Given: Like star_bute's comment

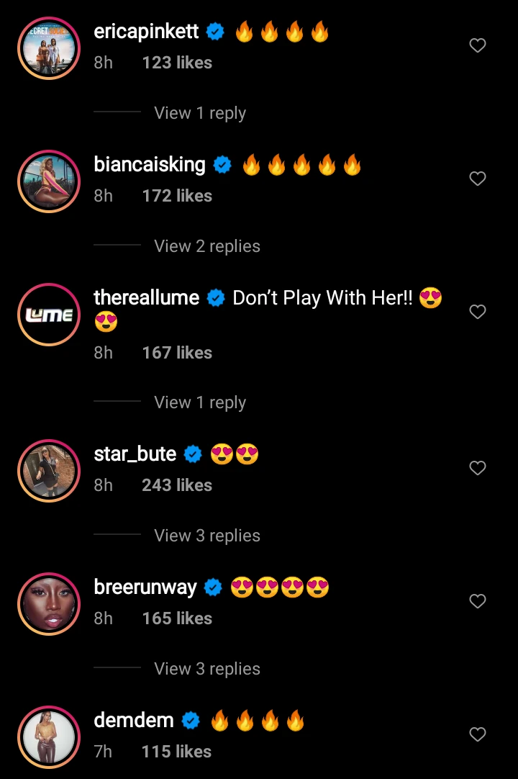Looking at the screenshot, I should click(x=477, y=468).
